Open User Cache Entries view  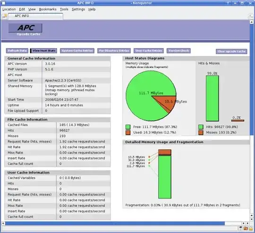(149, 51)
